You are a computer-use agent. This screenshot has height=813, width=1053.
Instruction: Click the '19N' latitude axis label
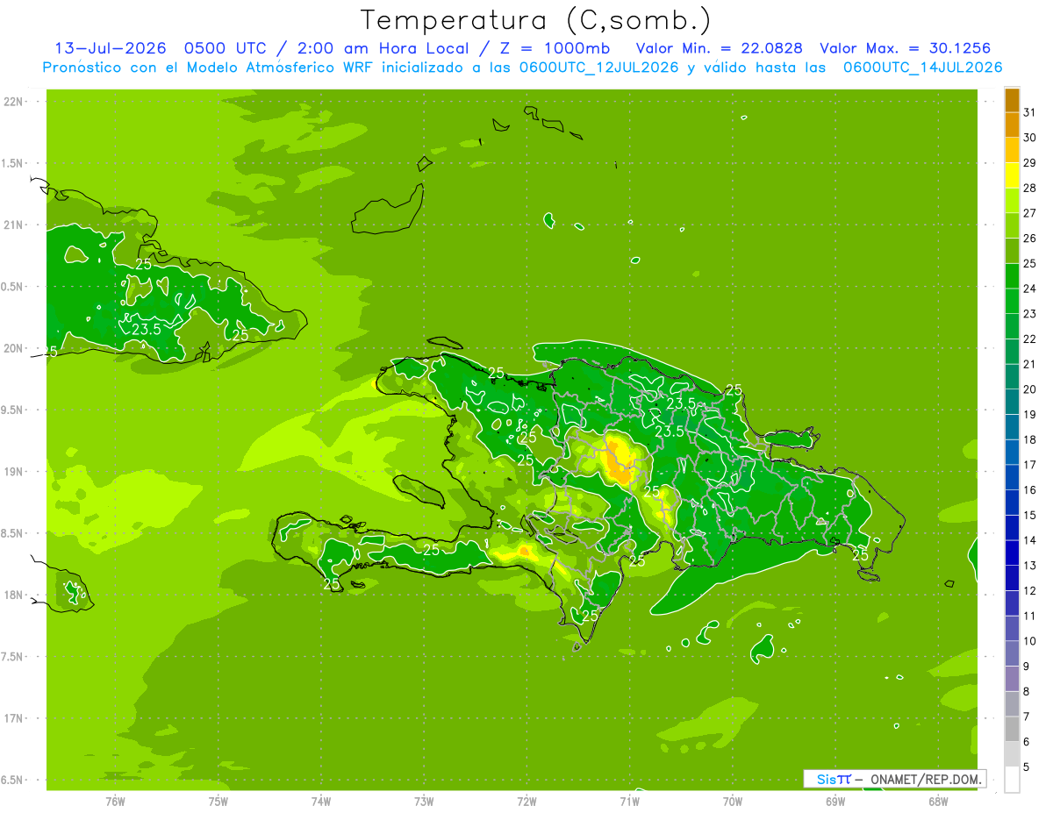(15, 472)
